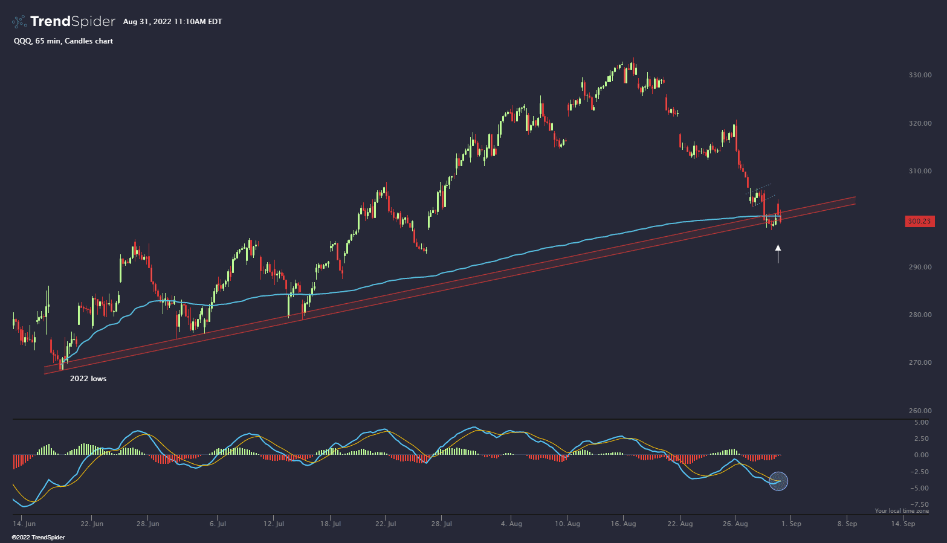Open the QQQ symbol selector label
The width and height of the screenshot is (947, 543).
tap(20, 41)
